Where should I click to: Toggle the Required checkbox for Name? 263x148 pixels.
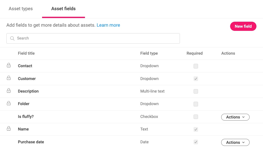point(196,129)
